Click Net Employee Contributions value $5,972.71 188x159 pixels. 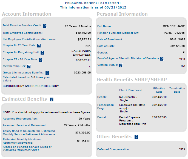[84, 39]
